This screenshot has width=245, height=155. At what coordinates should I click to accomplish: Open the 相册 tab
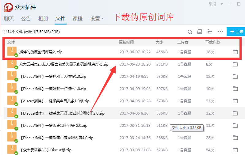coord(43,19)
